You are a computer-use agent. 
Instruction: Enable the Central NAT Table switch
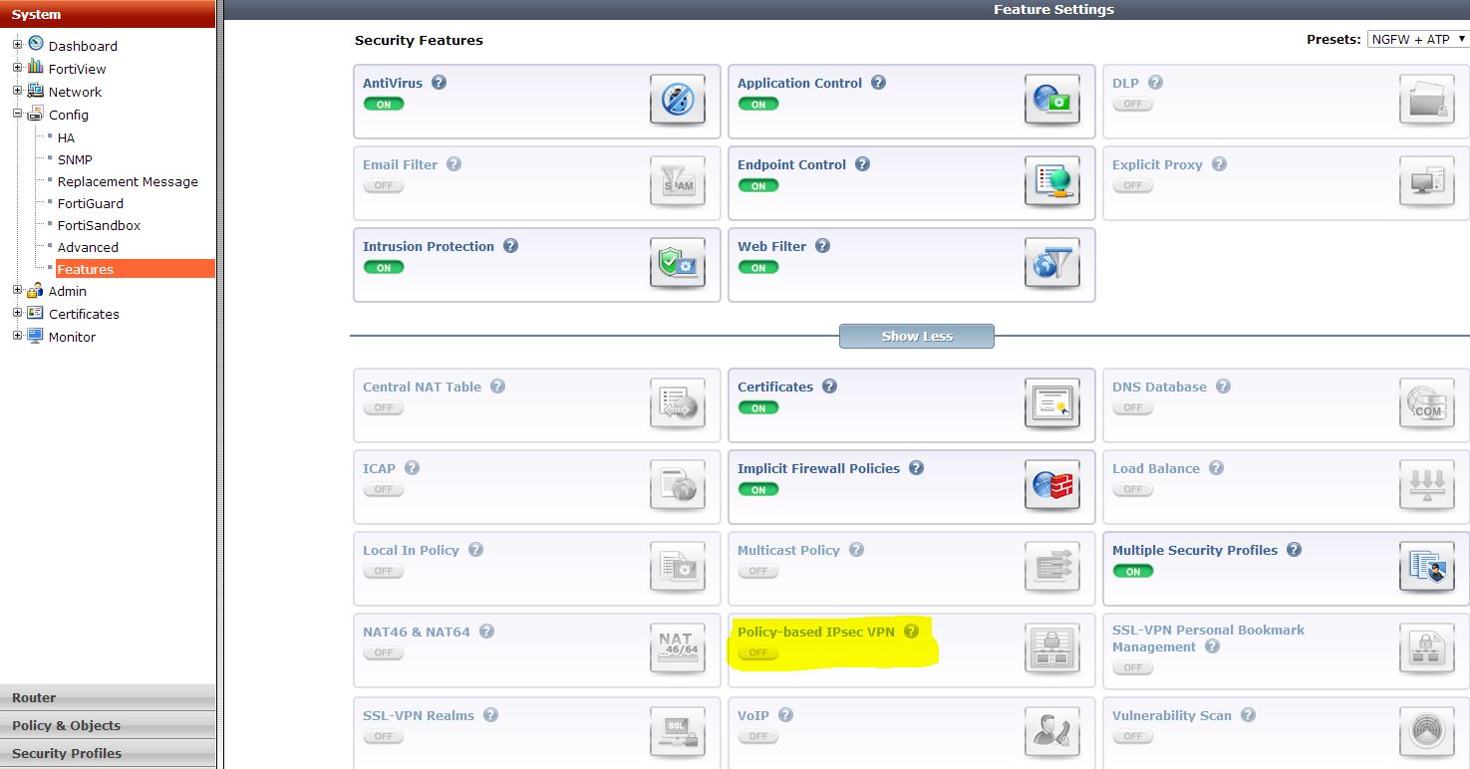[384, 408]
